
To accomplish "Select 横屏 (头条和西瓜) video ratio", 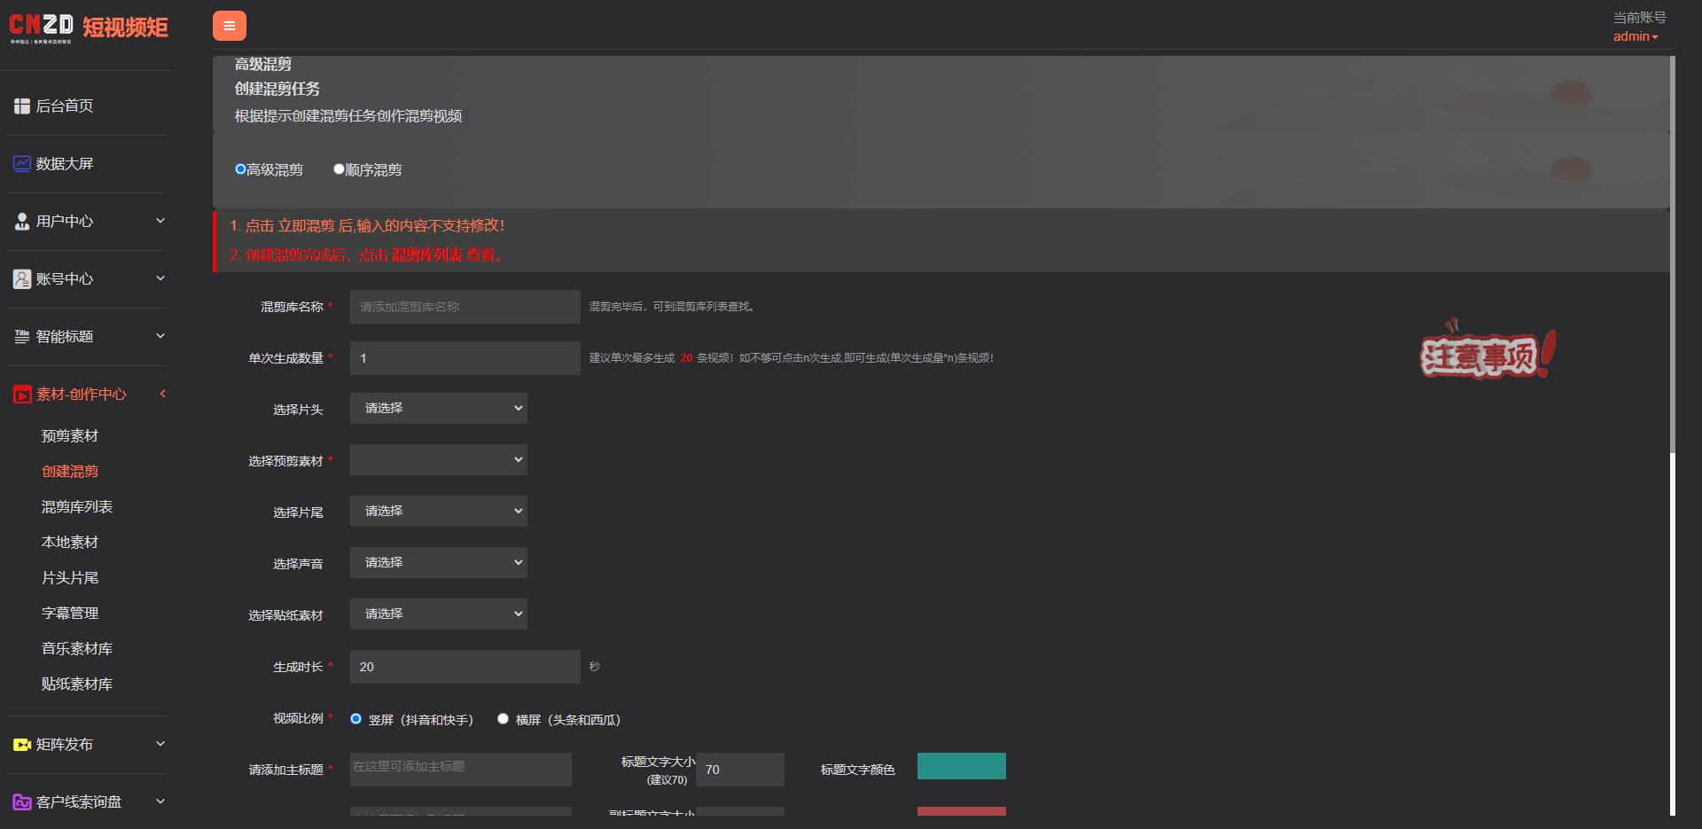I will point(503,719).
